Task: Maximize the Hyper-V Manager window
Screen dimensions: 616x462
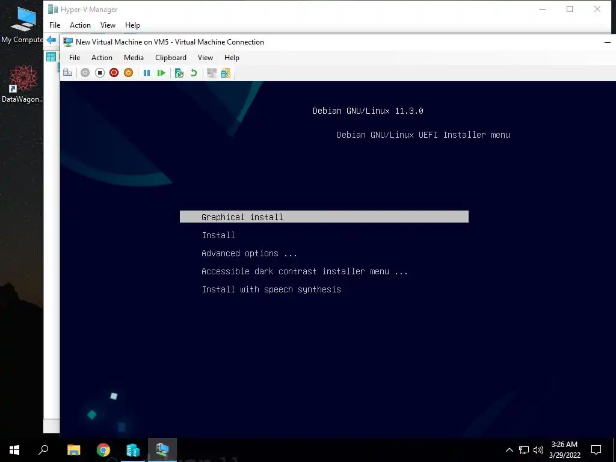Action: (570, 9)
